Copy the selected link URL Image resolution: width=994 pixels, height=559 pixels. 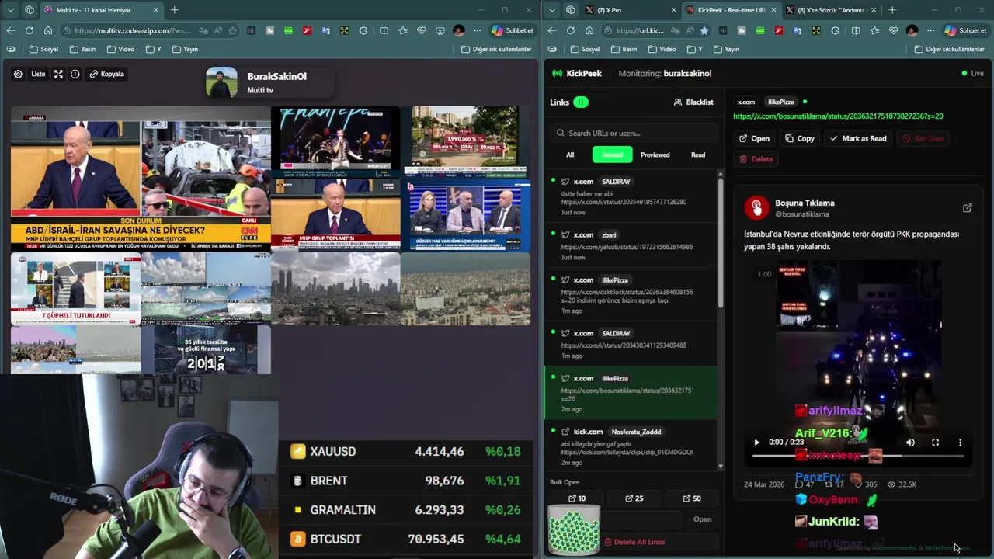(x=800, y=138)
